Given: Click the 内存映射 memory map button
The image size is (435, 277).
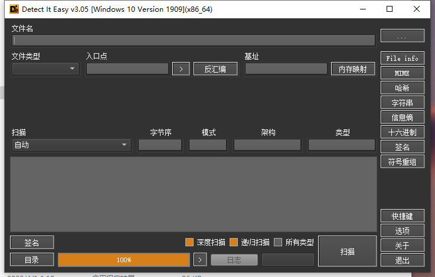Looking at the screenshot, I should pos(353,69).
